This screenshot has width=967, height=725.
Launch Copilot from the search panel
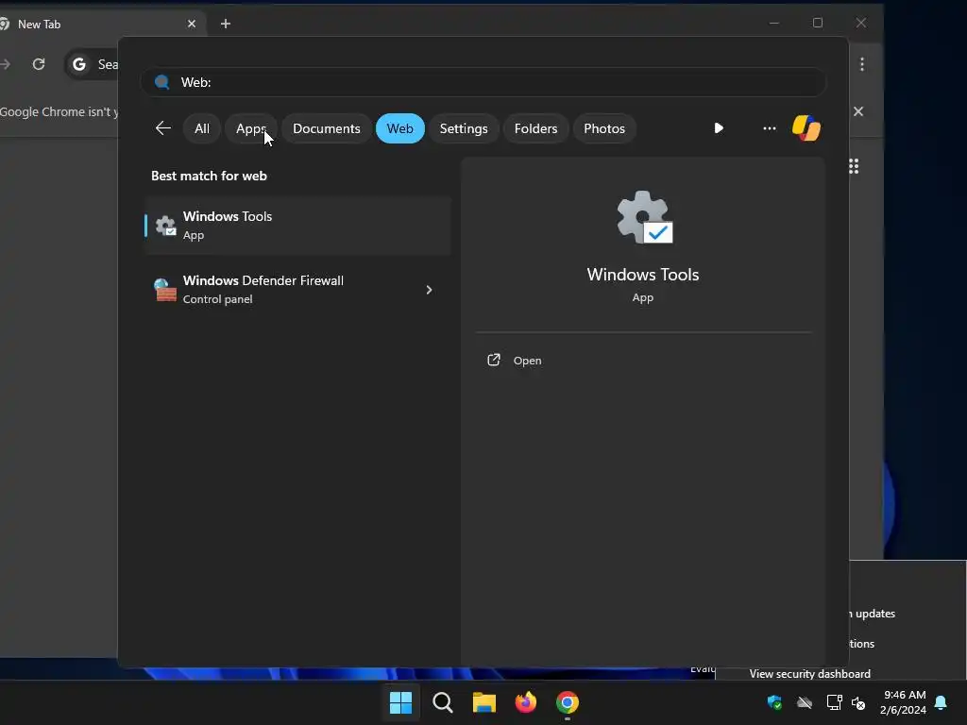coord(806,128)
